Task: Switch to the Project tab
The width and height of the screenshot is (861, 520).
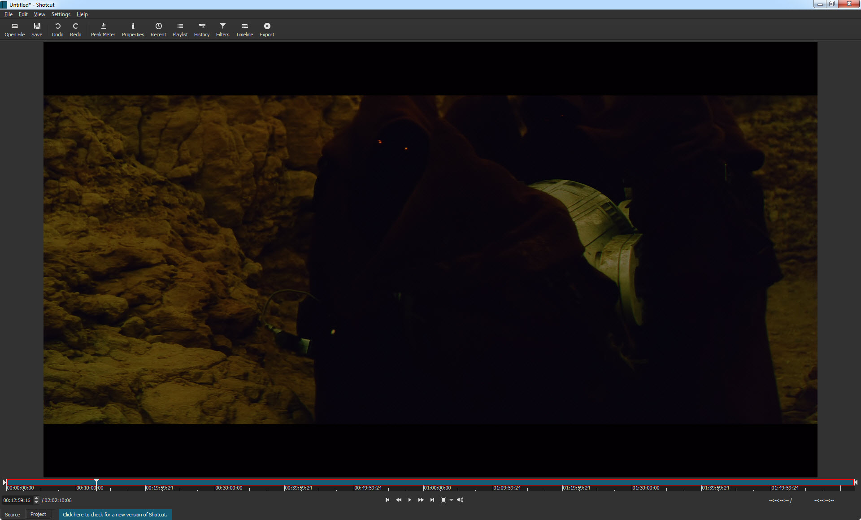Action: 38,515
